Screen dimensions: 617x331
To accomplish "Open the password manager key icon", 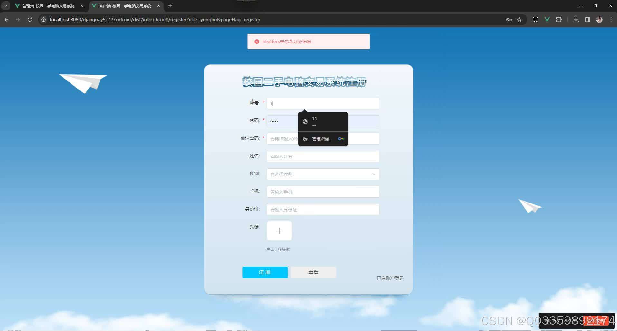I will click(509, 20).
